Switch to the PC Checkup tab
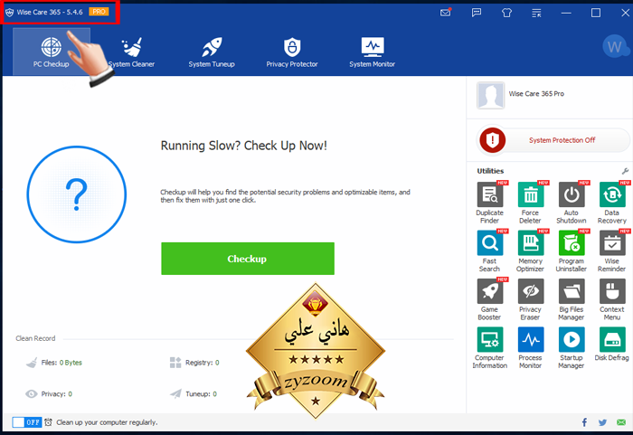This screenshot has height=435, width=633. tap(52, 52)
